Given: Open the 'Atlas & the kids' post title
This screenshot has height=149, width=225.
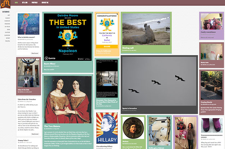Looking at the screenshot, I should coord(23,90).
